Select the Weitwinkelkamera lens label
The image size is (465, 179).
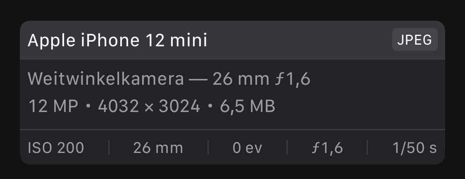coord(106,79)
